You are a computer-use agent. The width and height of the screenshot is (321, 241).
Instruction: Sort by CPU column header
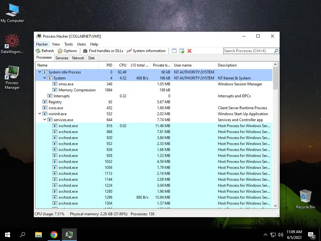121,65
